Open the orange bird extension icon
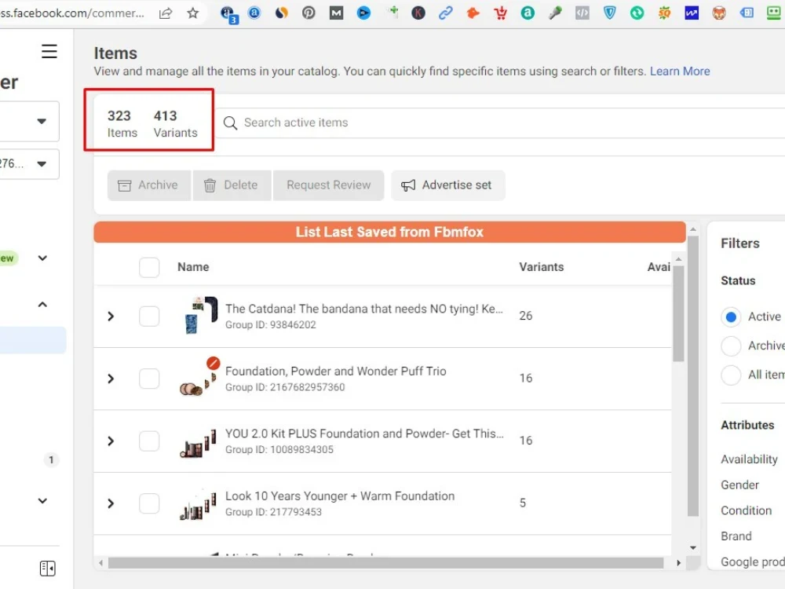 [473, 13]
